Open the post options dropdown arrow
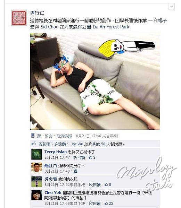 tap(172, 7)
